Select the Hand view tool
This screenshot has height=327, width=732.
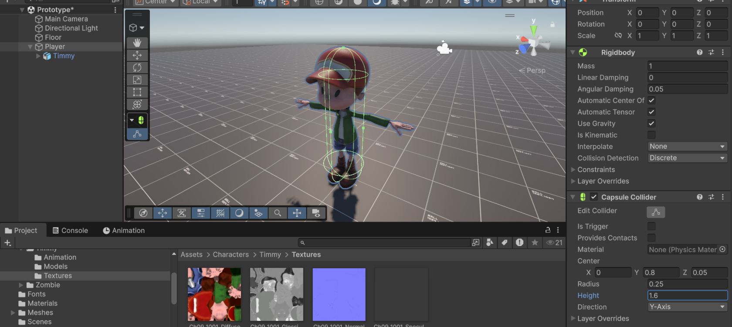[x=137, y=43]
